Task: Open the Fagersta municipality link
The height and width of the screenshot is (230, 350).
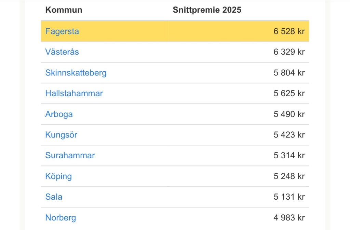Action: [62, 31]
